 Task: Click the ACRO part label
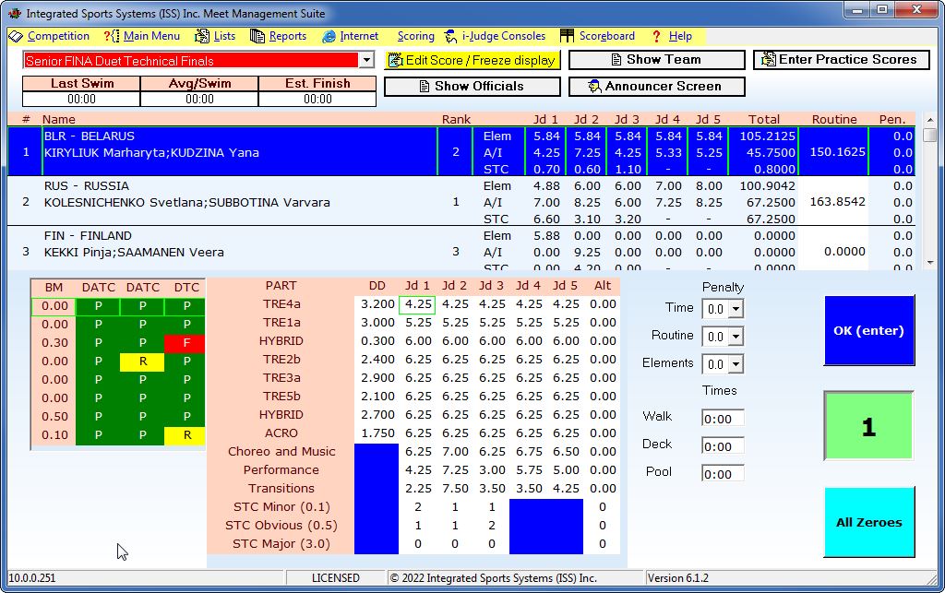281,433
